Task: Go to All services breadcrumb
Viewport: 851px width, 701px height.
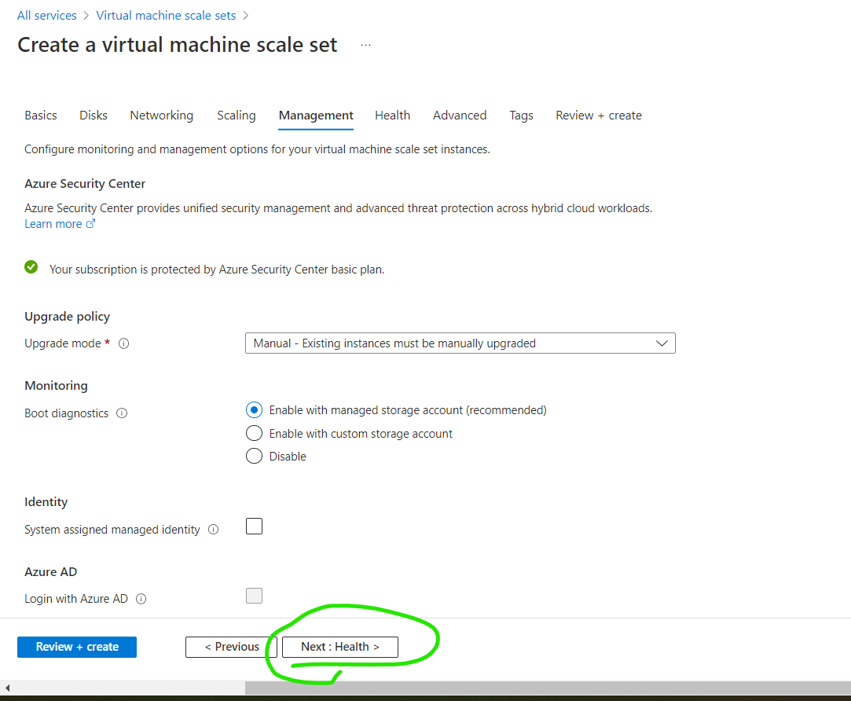Action: 46,15
